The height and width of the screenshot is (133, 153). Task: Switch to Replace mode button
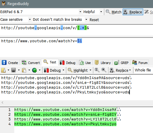tap(133, 12)
